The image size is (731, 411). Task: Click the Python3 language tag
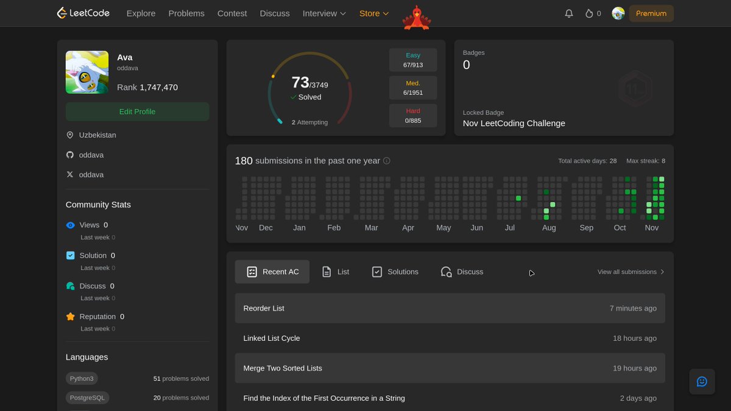point(82,378)
